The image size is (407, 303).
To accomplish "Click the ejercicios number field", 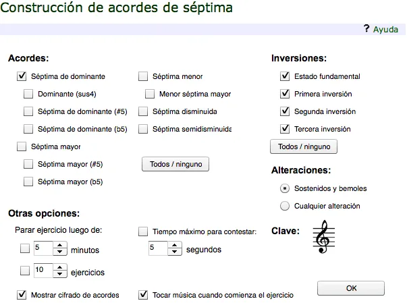I will tap(43, 271).
